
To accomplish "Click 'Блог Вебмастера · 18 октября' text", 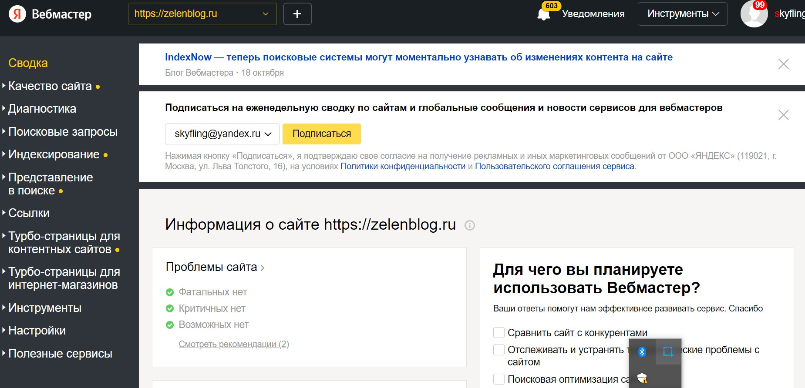I will [x=224, y=73].
